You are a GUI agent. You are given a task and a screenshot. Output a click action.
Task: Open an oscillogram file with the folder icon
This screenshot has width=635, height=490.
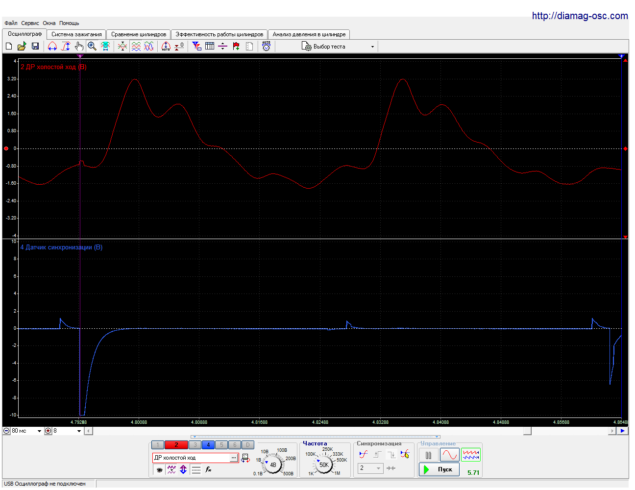[22, 46]
